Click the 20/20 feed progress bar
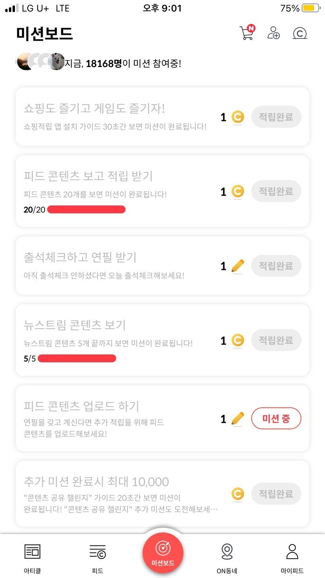The image size is (325, 578). pyautogui.click(x=86, y=210)
